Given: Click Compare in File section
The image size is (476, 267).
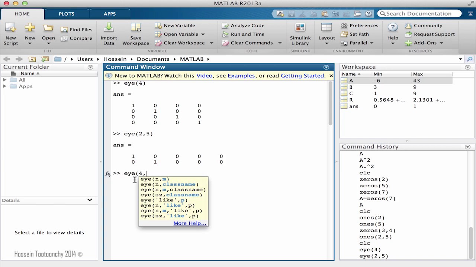Looking at the screenshot, I should (77, 38).
